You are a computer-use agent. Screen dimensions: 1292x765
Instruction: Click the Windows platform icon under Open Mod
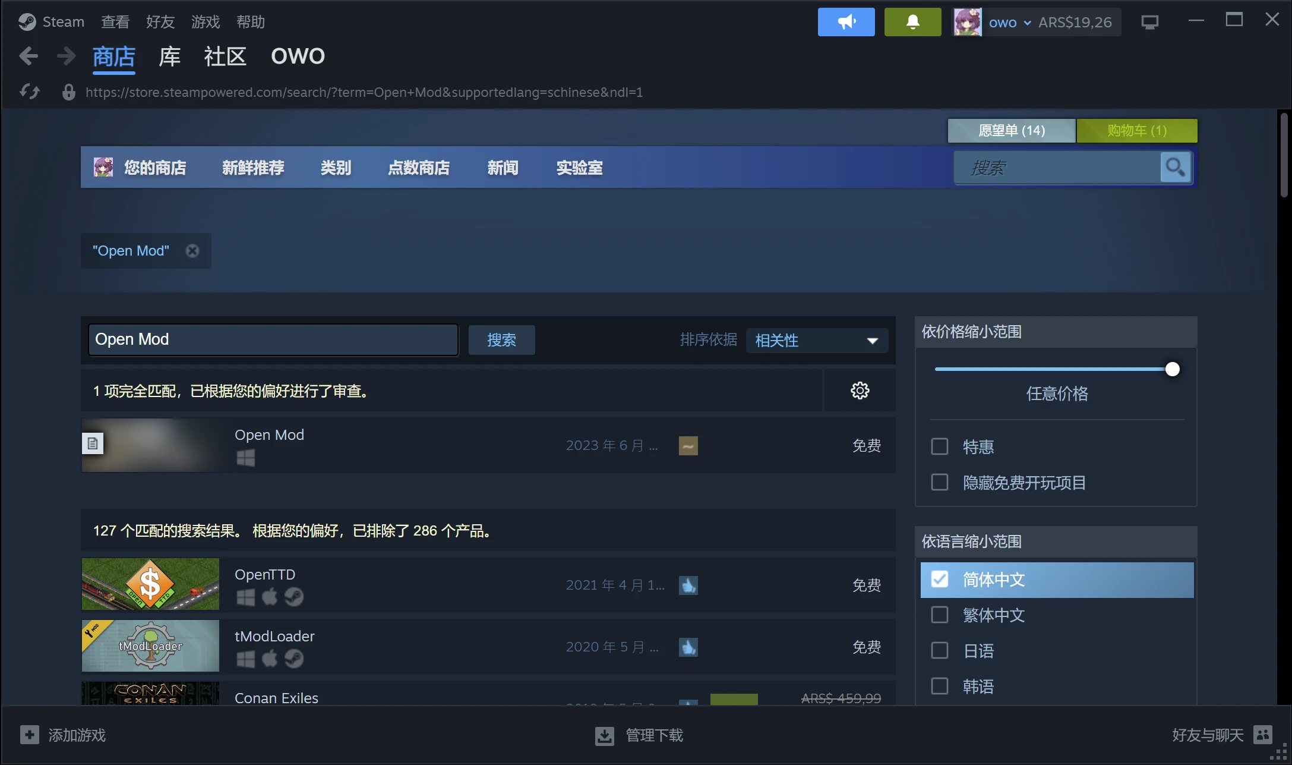tap(245, 458)
